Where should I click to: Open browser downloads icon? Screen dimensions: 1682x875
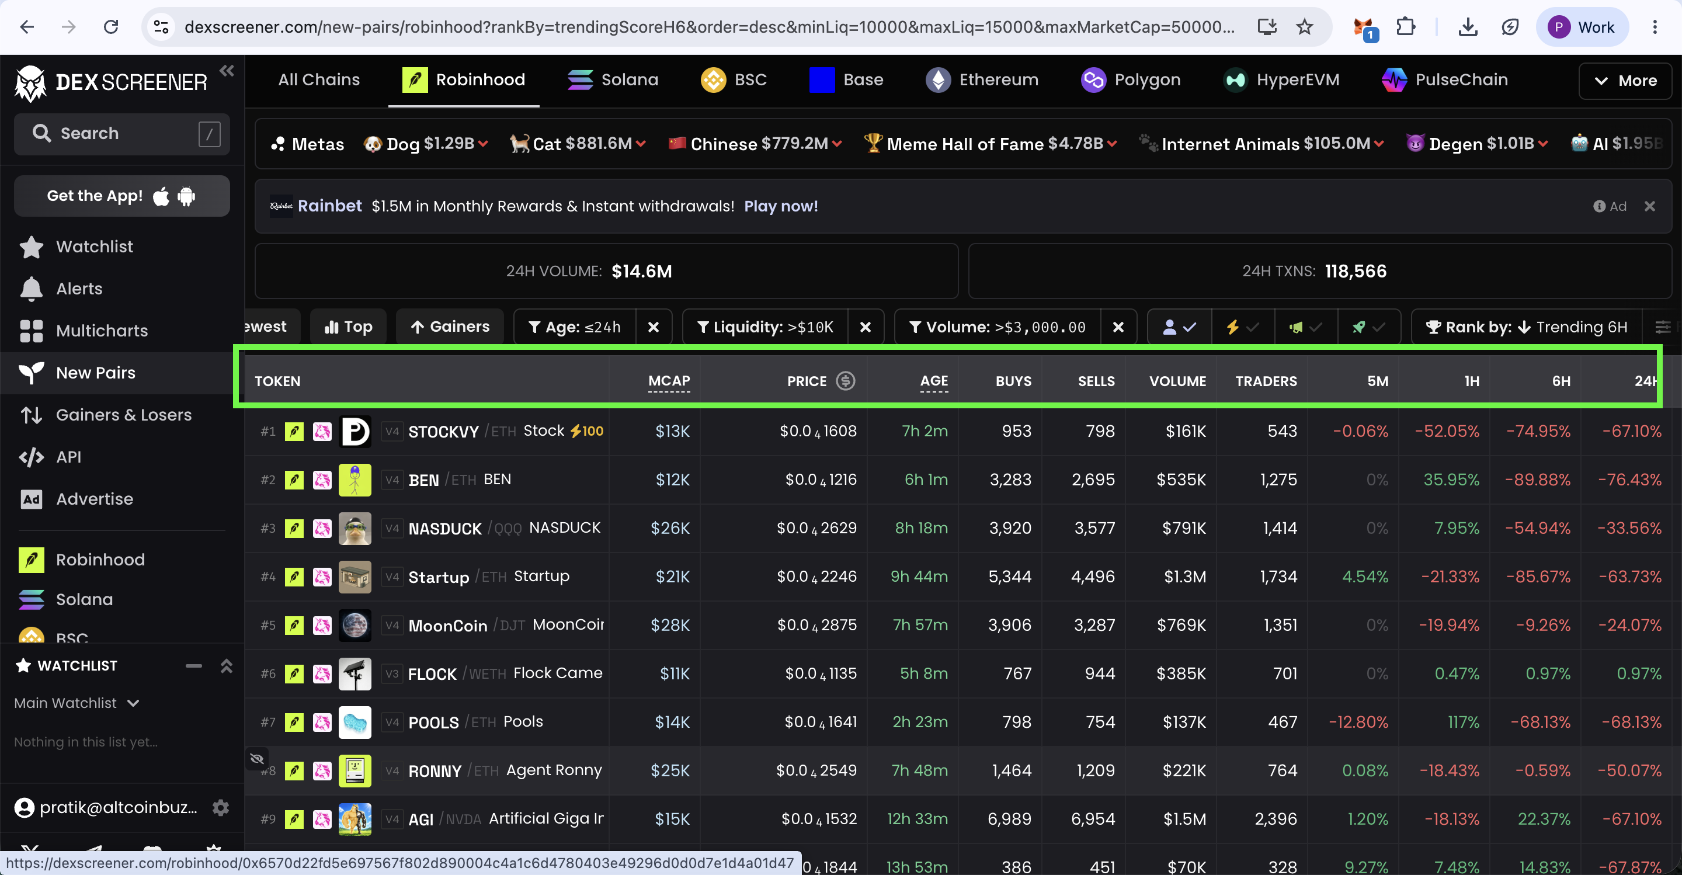point(1468,27)
